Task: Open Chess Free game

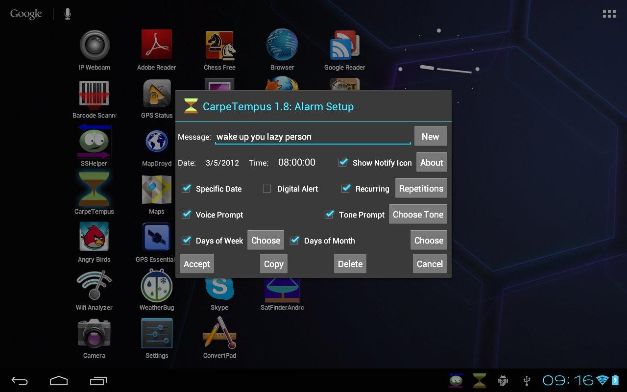Action: pos(219,49)
